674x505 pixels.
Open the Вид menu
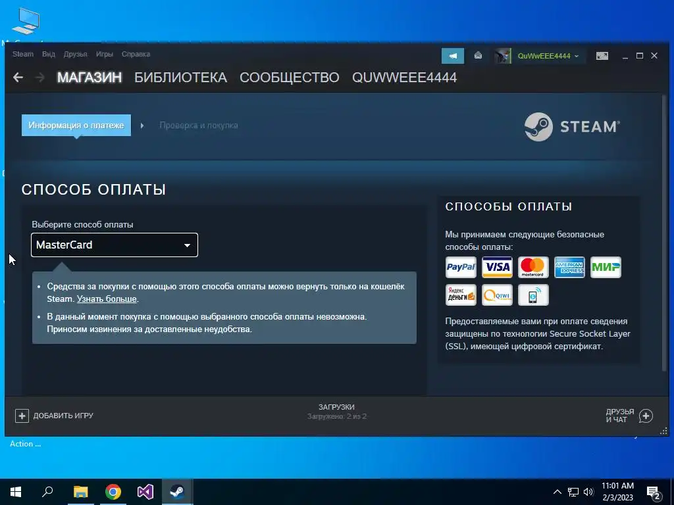[49, 54]
